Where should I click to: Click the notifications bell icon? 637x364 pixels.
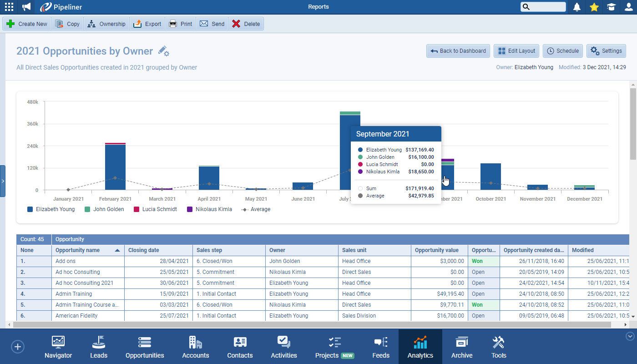click(x=576, y=7)
